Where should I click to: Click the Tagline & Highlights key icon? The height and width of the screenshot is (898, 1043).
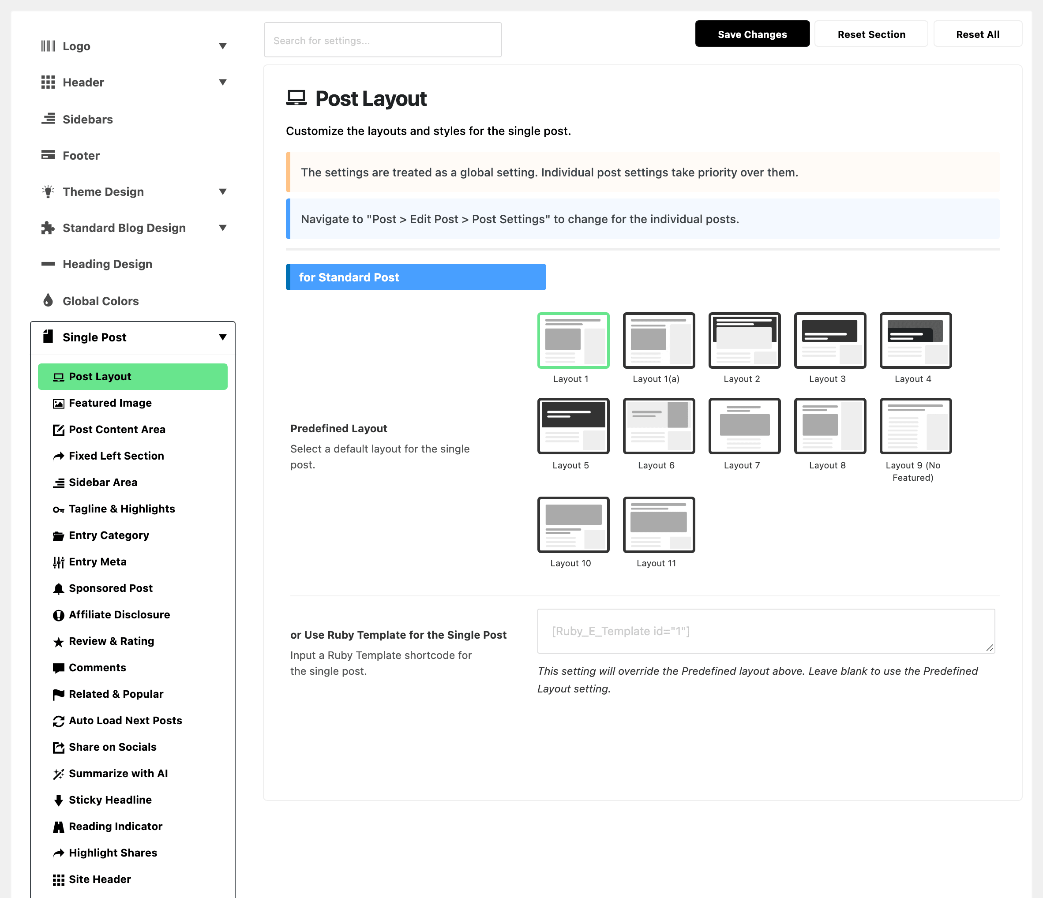coord(58,509)
